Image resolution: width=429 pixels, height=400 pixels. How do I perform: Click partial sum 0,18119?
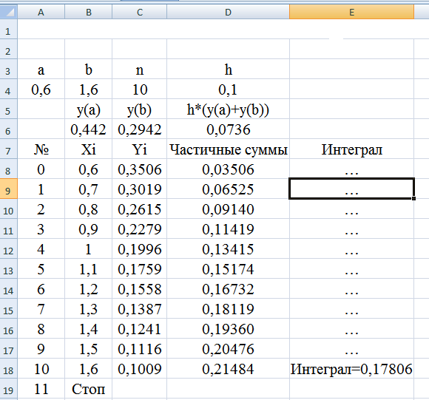[x=228, y=308]
